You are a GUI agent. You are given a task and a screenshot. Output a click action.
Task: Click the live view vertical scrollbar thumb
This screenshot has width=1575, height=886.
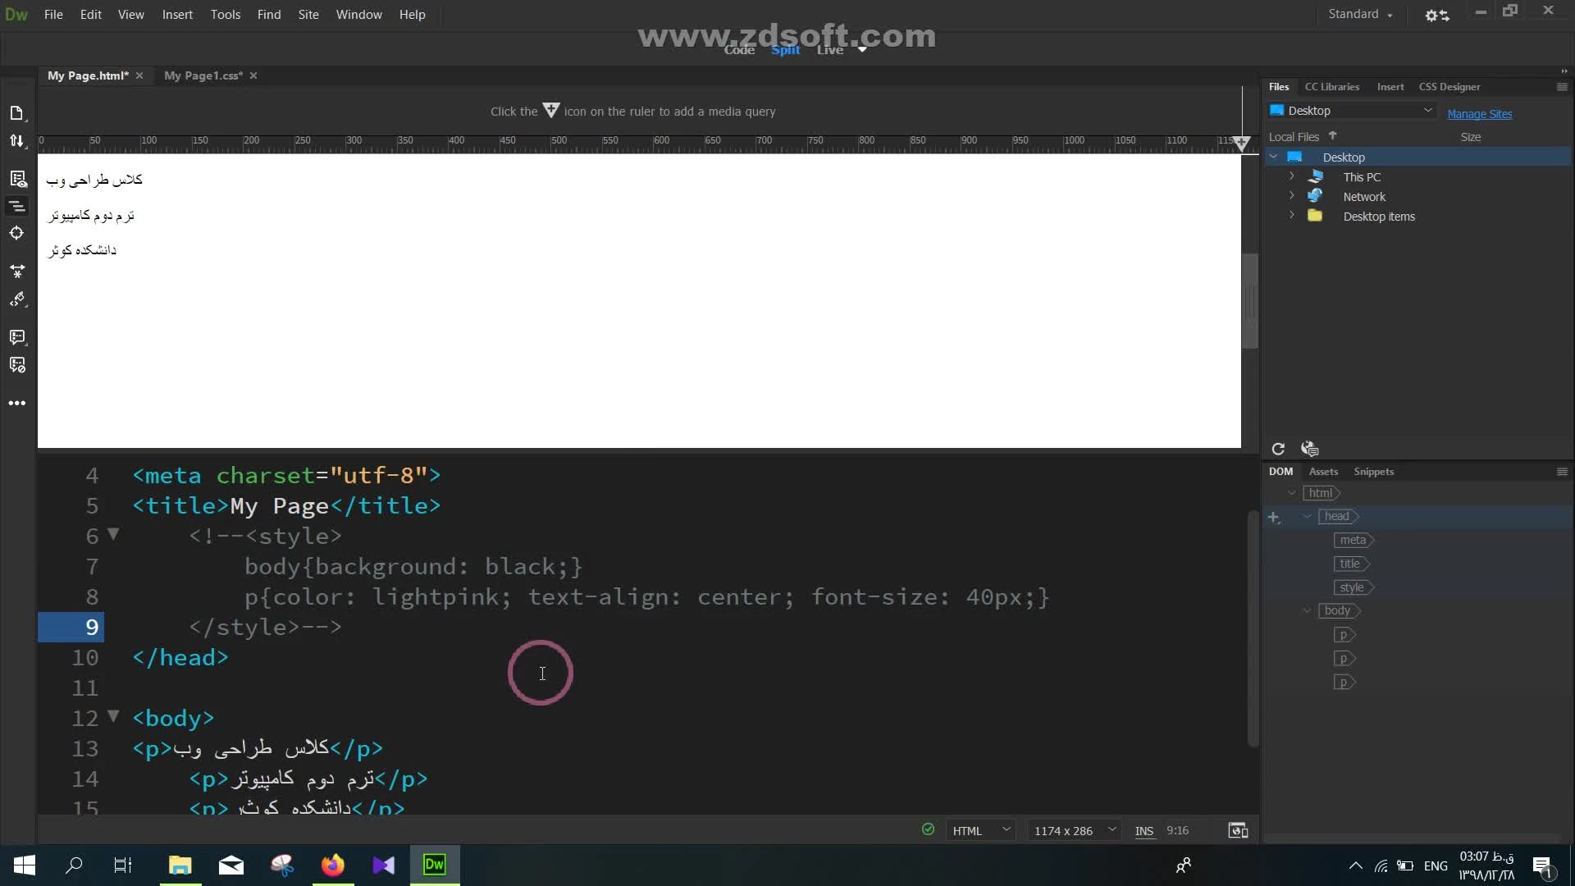point(1249,301)
